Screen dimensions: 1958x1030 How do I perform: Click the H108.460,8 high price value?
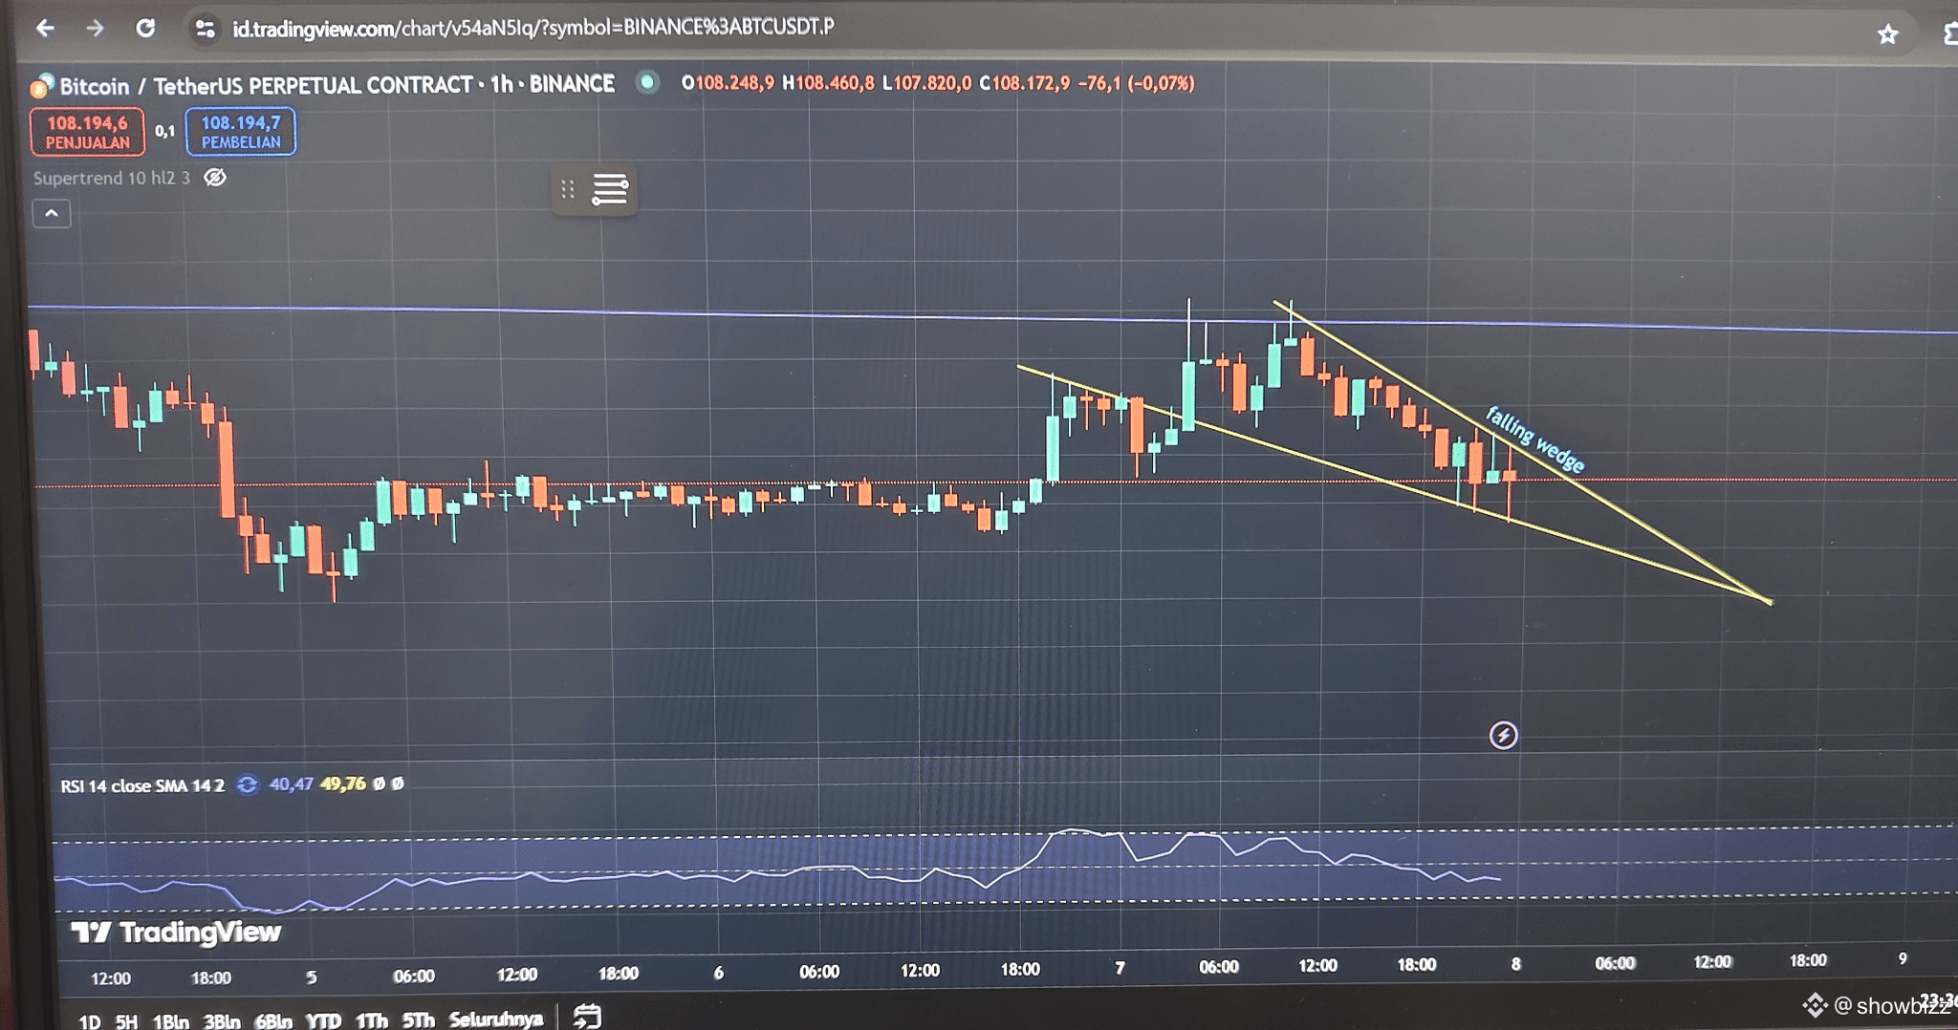pyautogui.click(x=828, y=83)
